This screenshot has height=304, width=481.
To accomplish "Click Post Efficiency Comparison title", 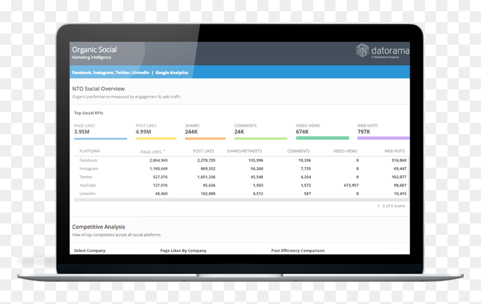I will 298,250.
